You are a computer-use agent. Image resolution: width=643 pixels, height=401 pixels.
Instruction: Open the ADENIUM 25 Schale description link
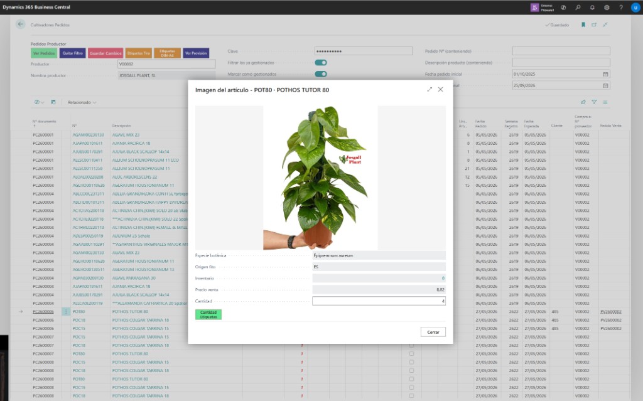click(131, 236)
